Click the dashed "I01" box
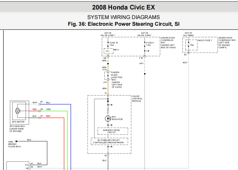Screen dimensions: 238x170 click(109, 51)
